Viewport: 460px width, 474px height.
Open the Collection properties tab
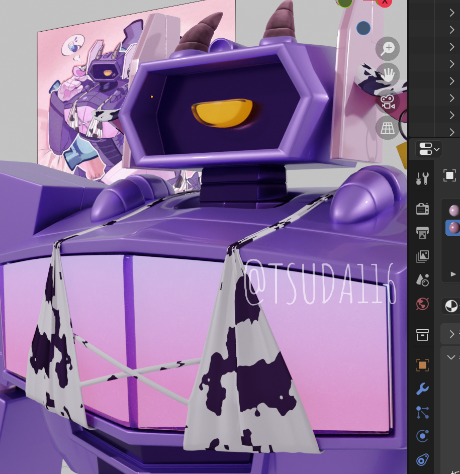click(422, 334)
